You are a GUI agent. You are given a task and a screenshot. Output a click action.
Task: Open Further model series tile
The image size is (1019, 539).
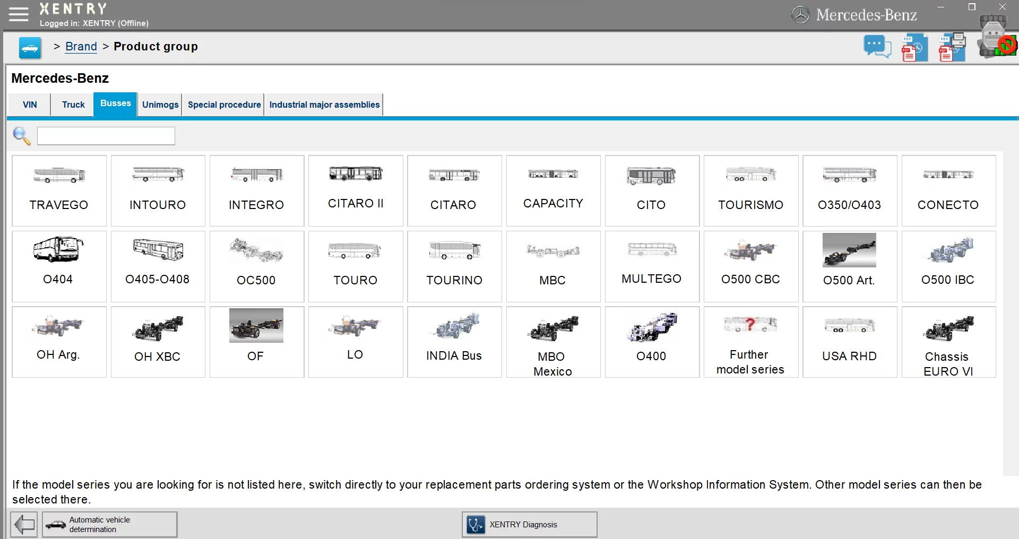(x=750, y=342)
